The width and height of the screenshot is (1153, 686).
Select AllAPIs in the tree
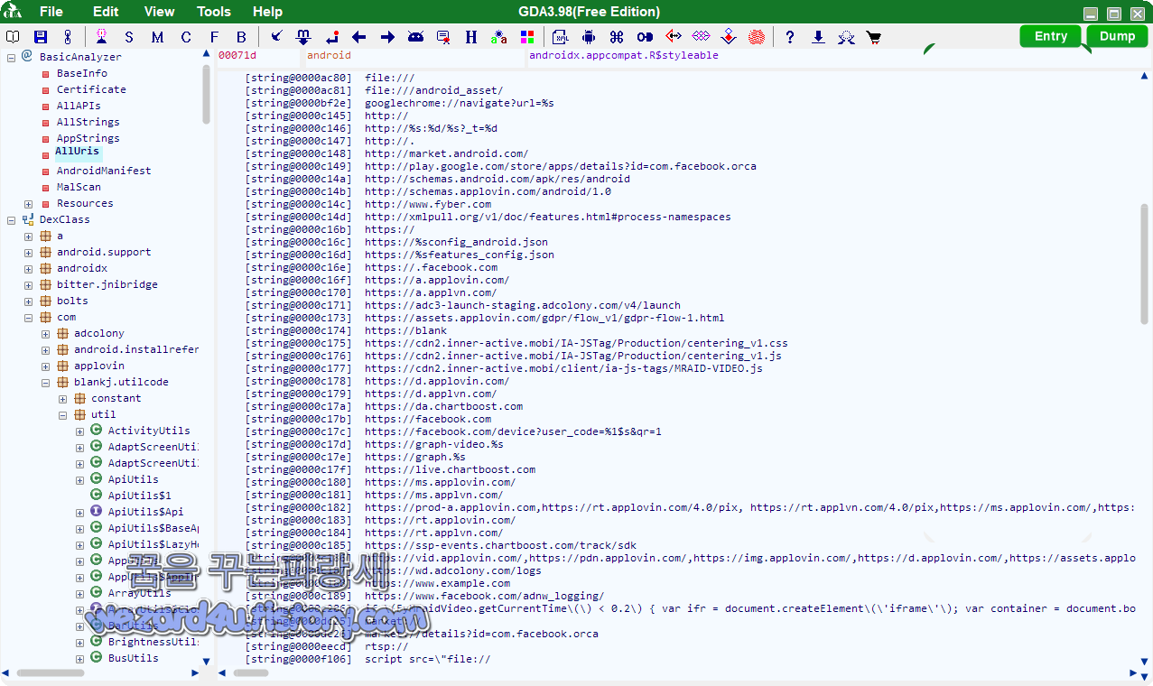[79, 106]
